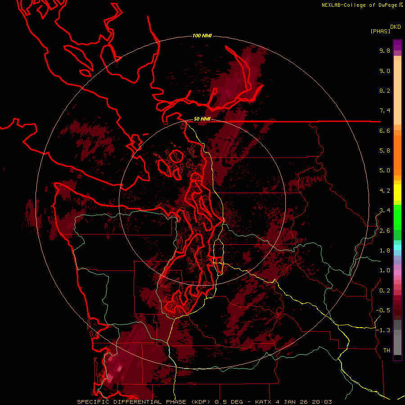Select the 4.2 value on the color scale
This screenshot has height=405, width=405.
pyautogui.click(x=385, y=191)
